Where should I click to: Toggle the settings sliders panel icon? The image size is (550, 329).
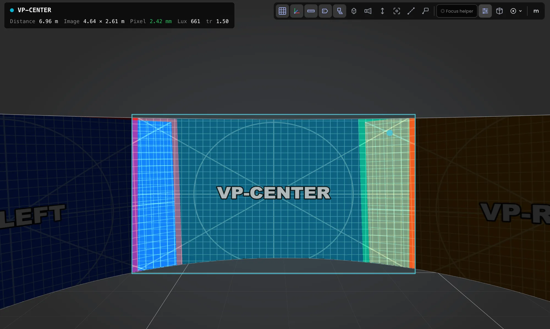485,11
